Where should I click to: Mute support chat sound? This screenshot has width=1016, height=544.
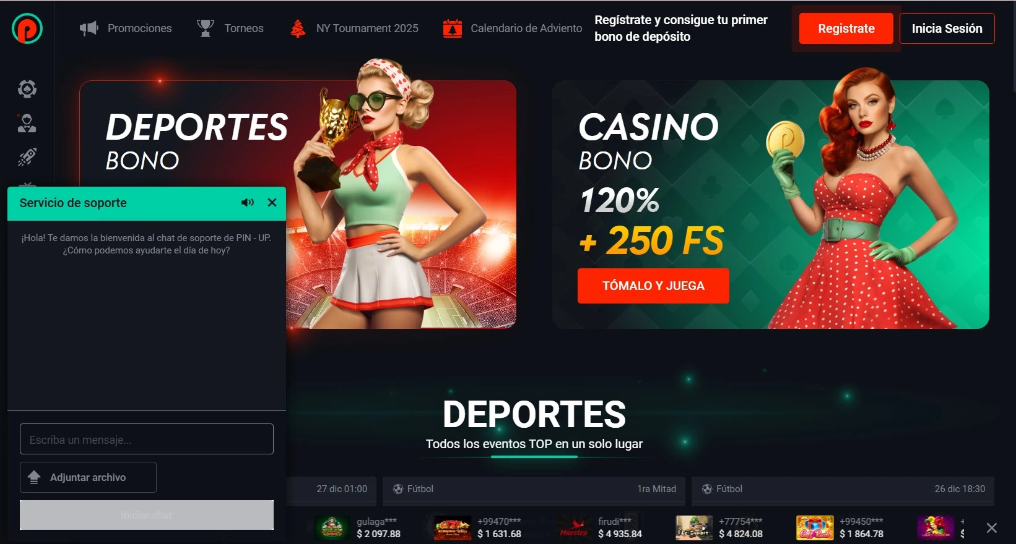click(x=248, y=203)
